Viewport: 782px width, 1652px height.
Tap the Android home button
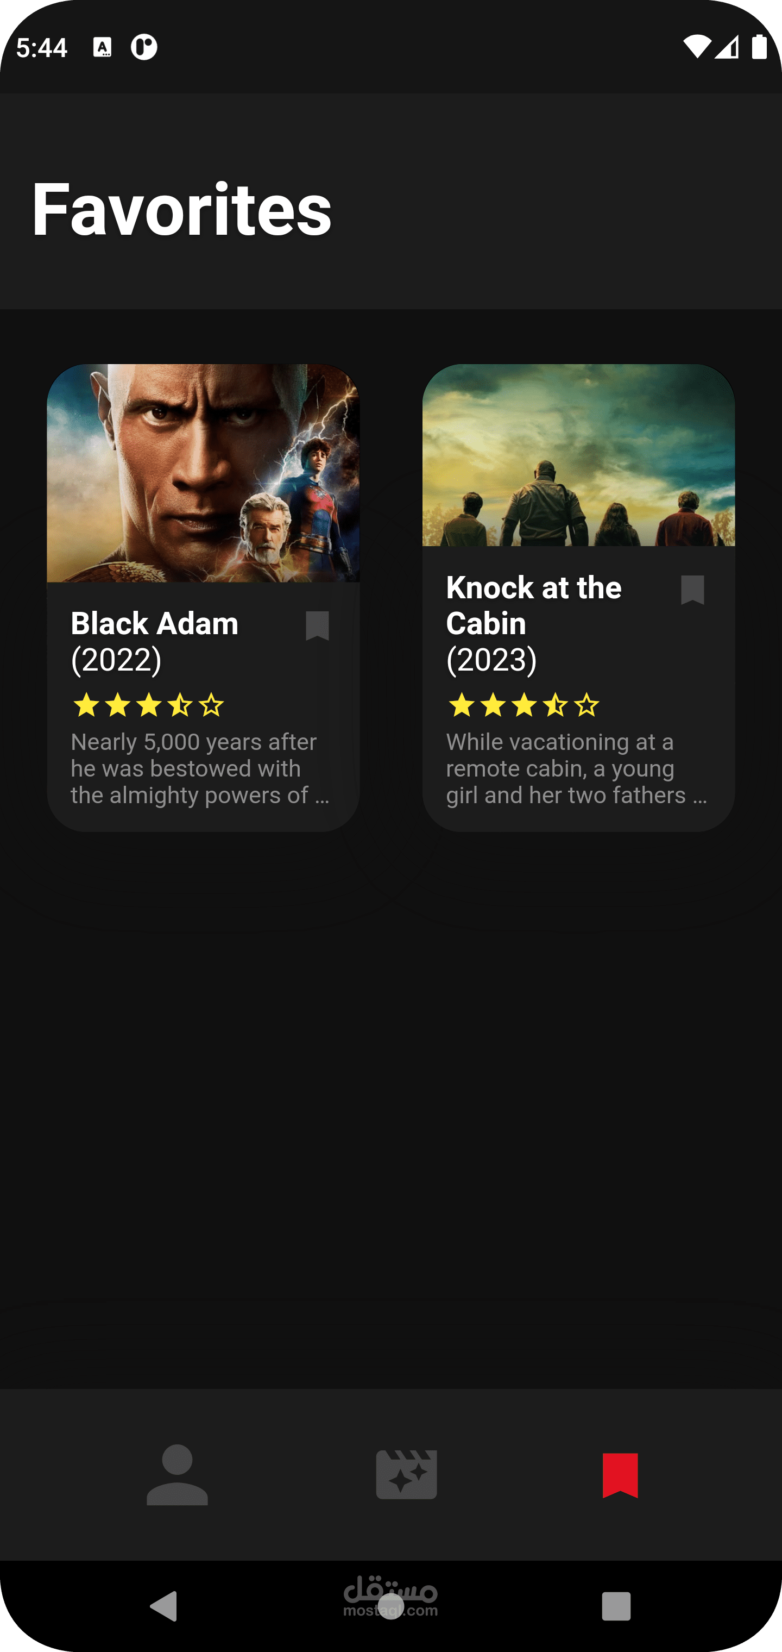click(391, 1606)
